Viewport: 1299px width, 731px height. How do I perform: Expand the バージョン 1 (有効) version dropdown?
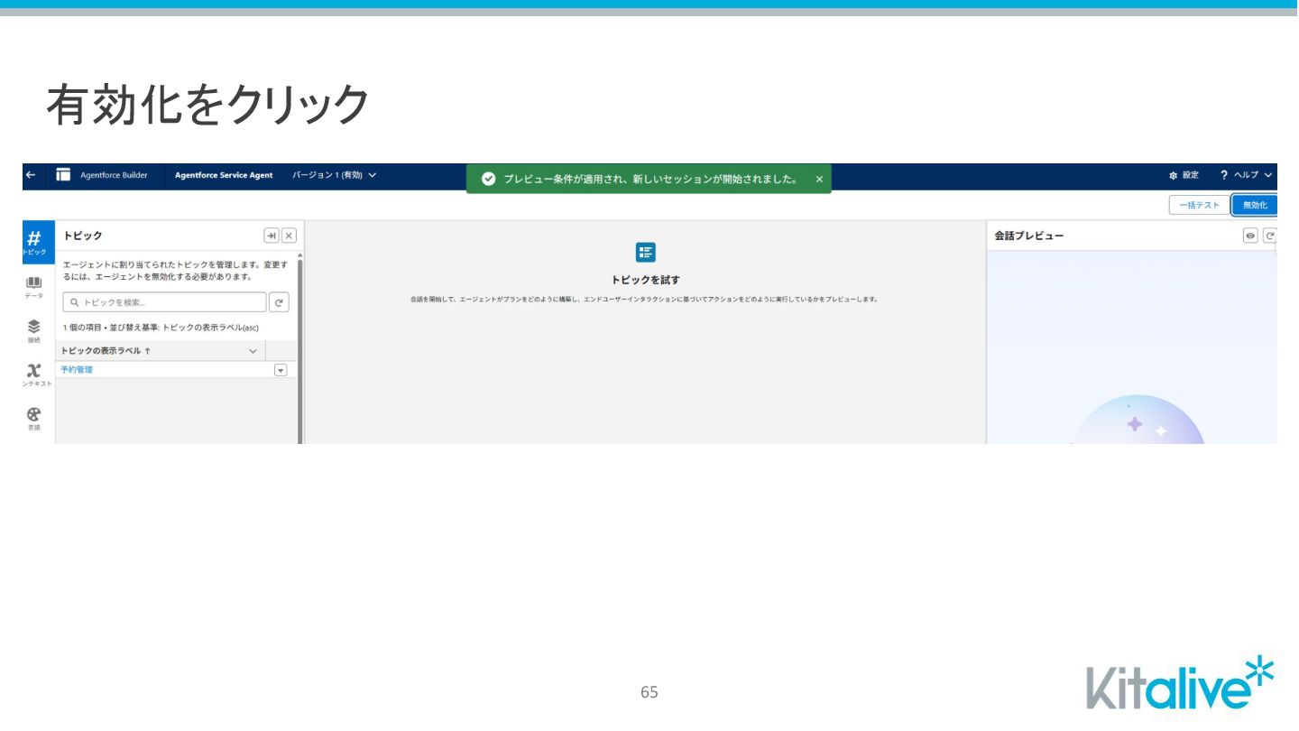(335, 175)
